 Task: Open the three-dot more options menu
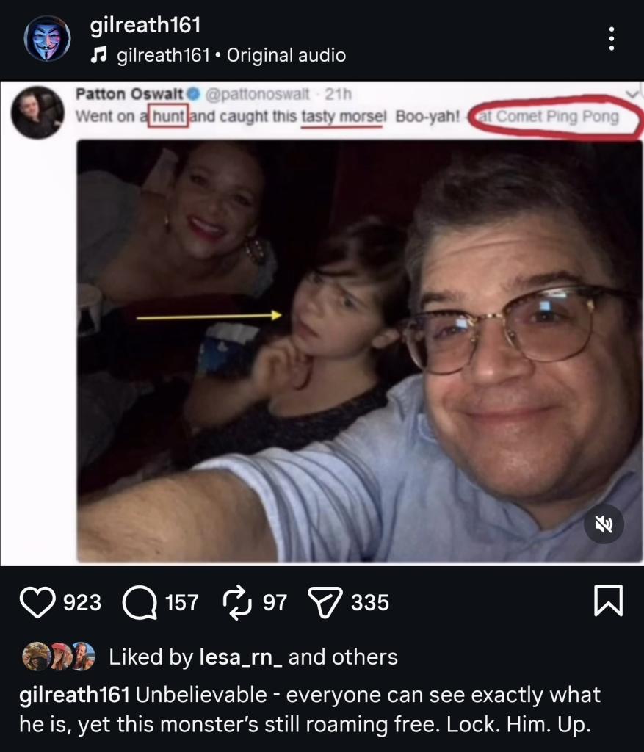click(x=611, y=40)
